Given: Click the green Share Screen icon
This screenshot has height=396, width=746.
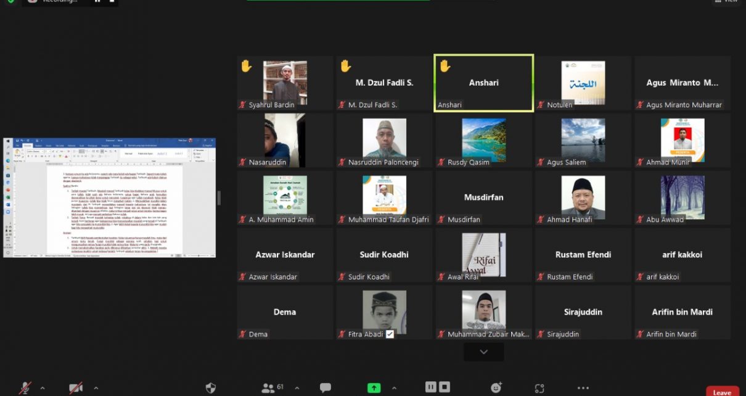Looking at the screenshot, I should point(374,388).
